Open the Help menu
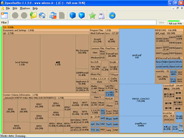This screenshot has width=184, height=138. pos(35,8)
